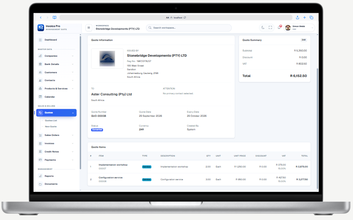Toggle dark mode with the moon icon

[x=263, y=28]
